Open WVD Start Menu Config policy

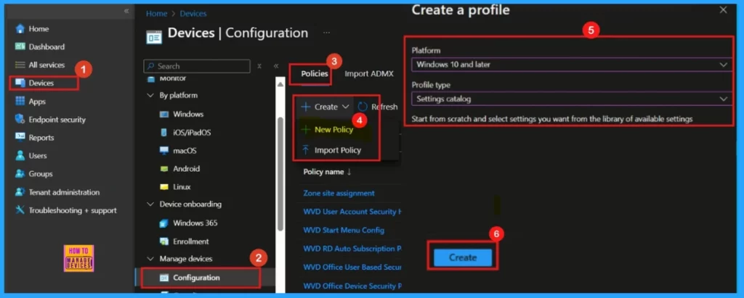(x=344, y=231)
